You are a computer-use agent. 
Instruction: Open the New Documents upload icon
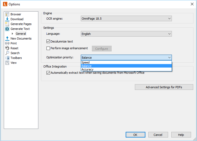coord(7,38)
